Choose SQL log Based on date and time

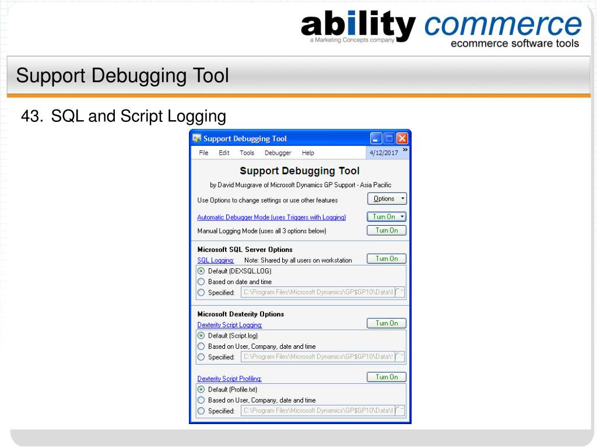pyautogui.click(x=201, y=282)
